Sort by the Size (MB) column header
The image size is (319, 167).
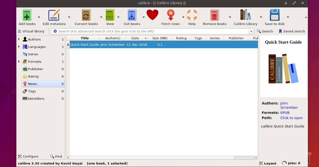click(160, 38)
